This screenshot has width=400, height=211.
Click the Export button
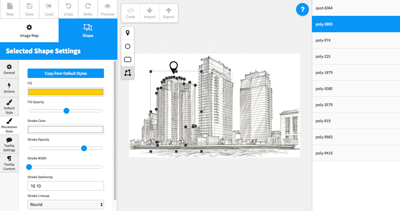(x=169, y=13)
